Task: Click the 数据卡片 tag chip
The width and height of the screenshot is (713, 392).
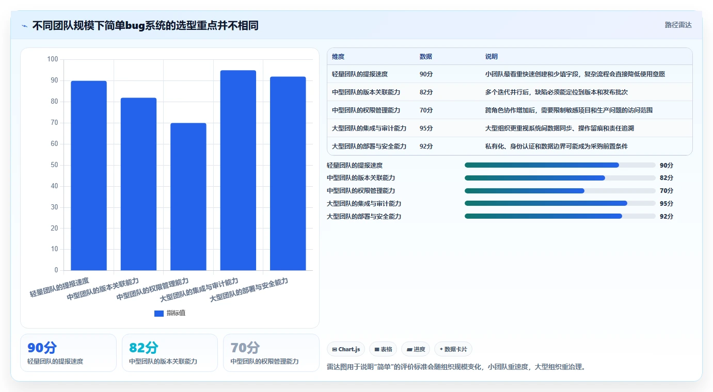Action: click(453, 349)
